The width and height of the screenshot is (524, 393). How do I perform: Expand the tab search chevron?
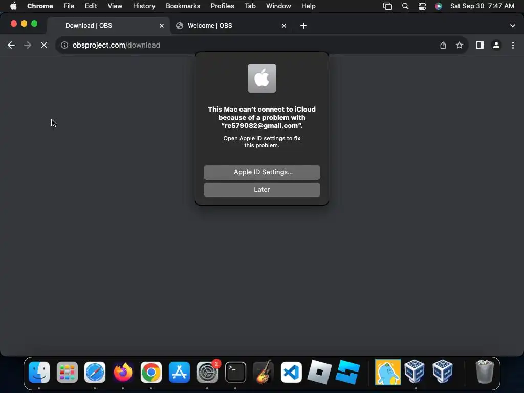click(x=513, y=26)
